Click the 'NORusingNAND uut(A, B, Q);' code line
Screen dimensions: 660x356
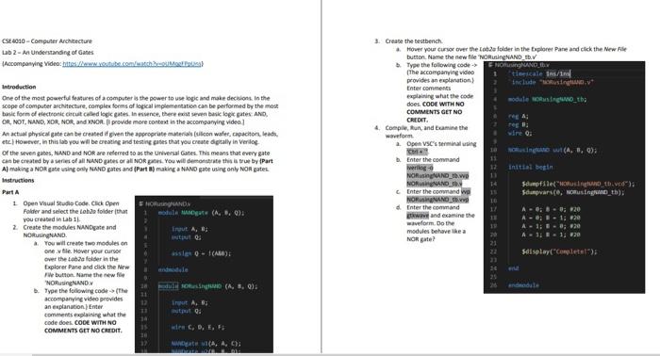tap(553, 150)
